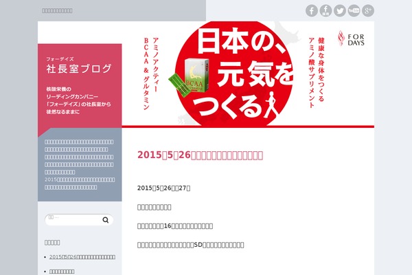
Task: Open the 社長室ブログ title block
Action: point(79,69)
